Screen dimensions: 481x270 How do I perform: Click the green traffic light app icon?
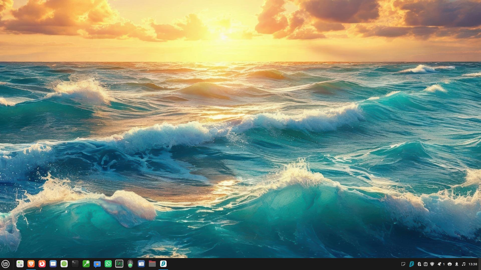[130, 264]
